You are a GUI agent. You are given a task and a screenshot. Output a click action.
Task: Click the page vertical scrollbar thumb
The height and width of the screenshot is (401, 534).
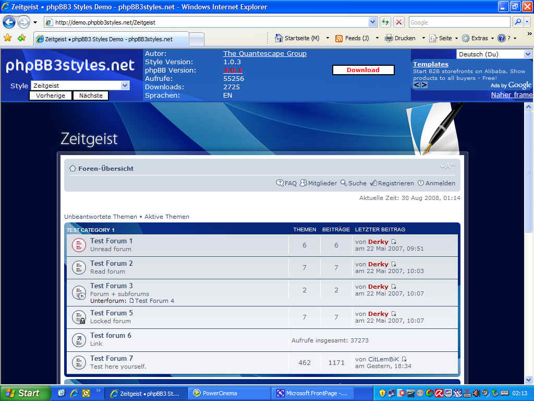[x=528, y=171]
